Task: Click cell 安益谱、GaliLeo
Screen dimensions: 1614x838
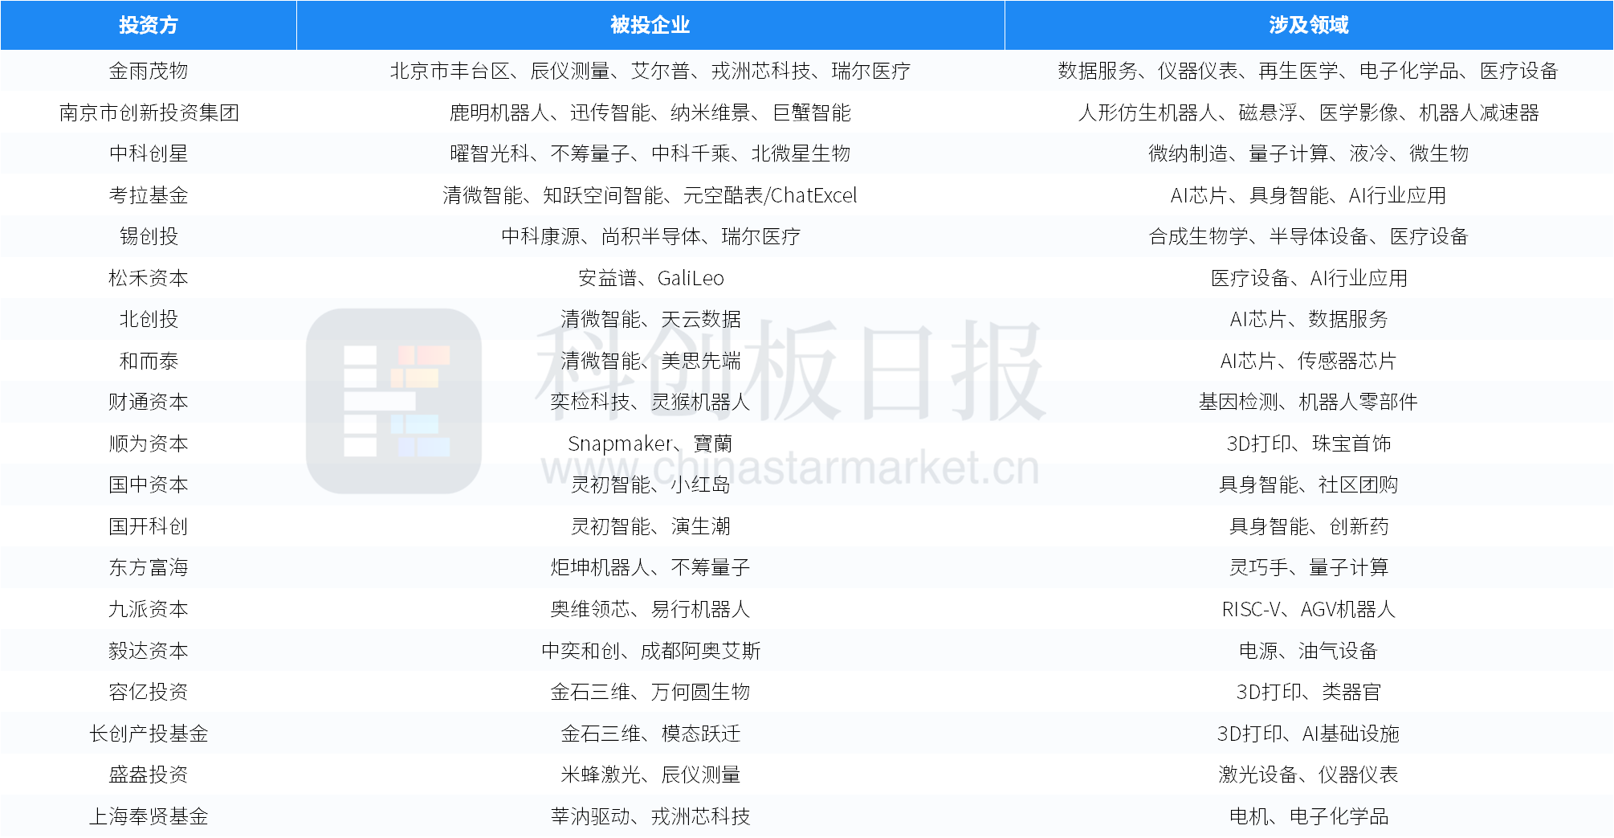Action: [650, 278]
